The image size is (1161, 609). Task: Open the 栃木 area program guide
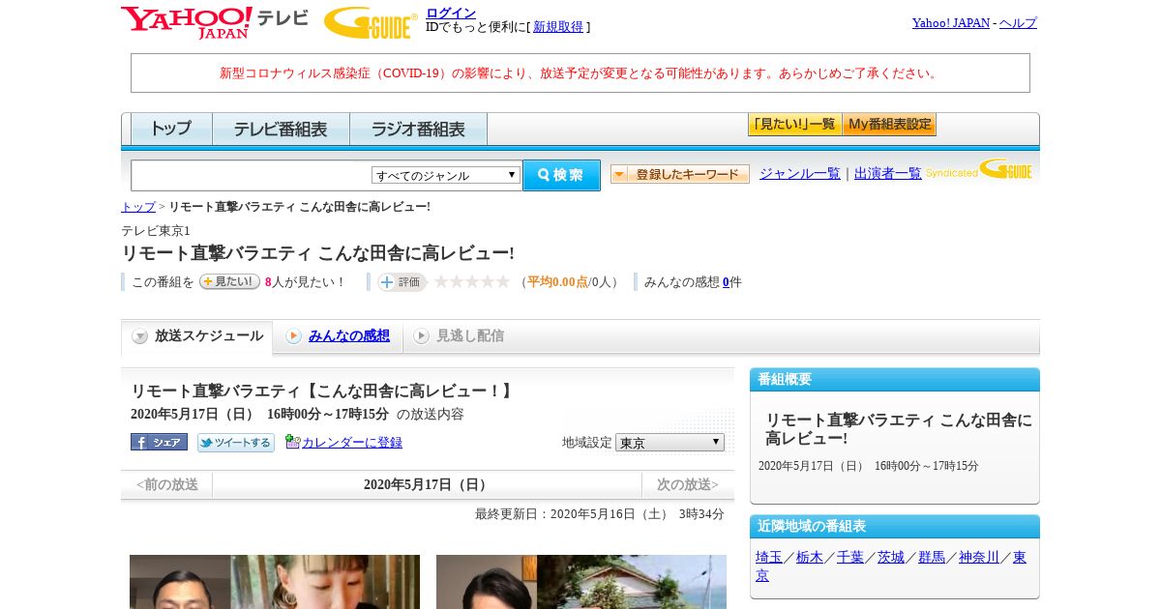click(x=810, y=557)
